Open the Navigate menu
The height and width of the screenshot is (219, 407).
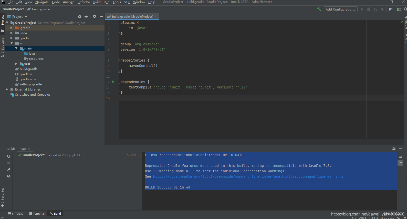(42, 2)
